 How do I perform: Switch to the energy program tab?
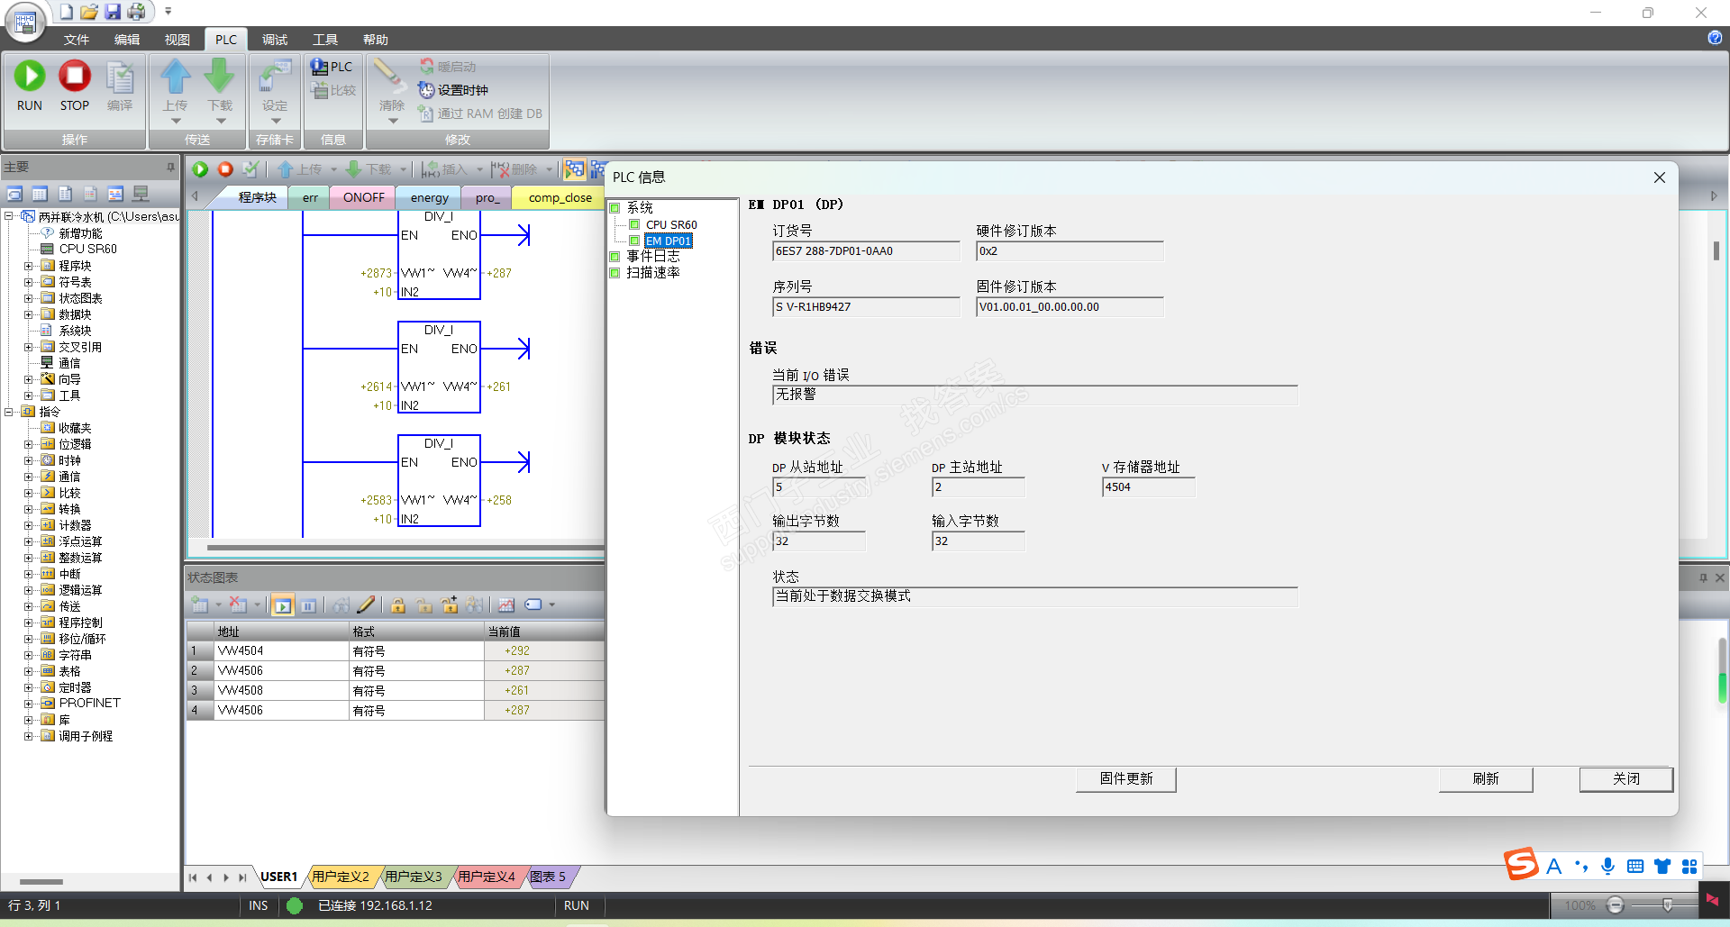pos(430,197)
